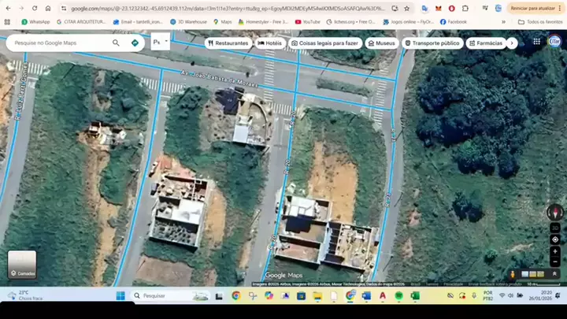Switch map type via the Camadas thumbnail
The width and height of the screenshot is (567, 319).
click(x=22, y=264)
